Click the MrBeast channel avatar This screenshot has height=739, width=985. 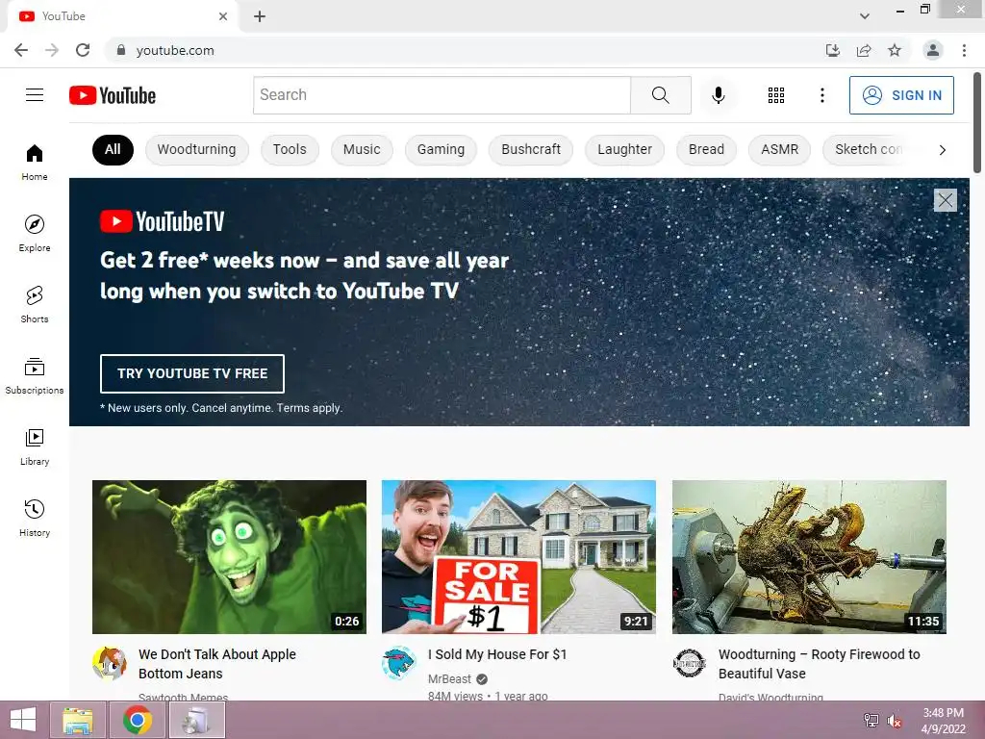point(399,663)
